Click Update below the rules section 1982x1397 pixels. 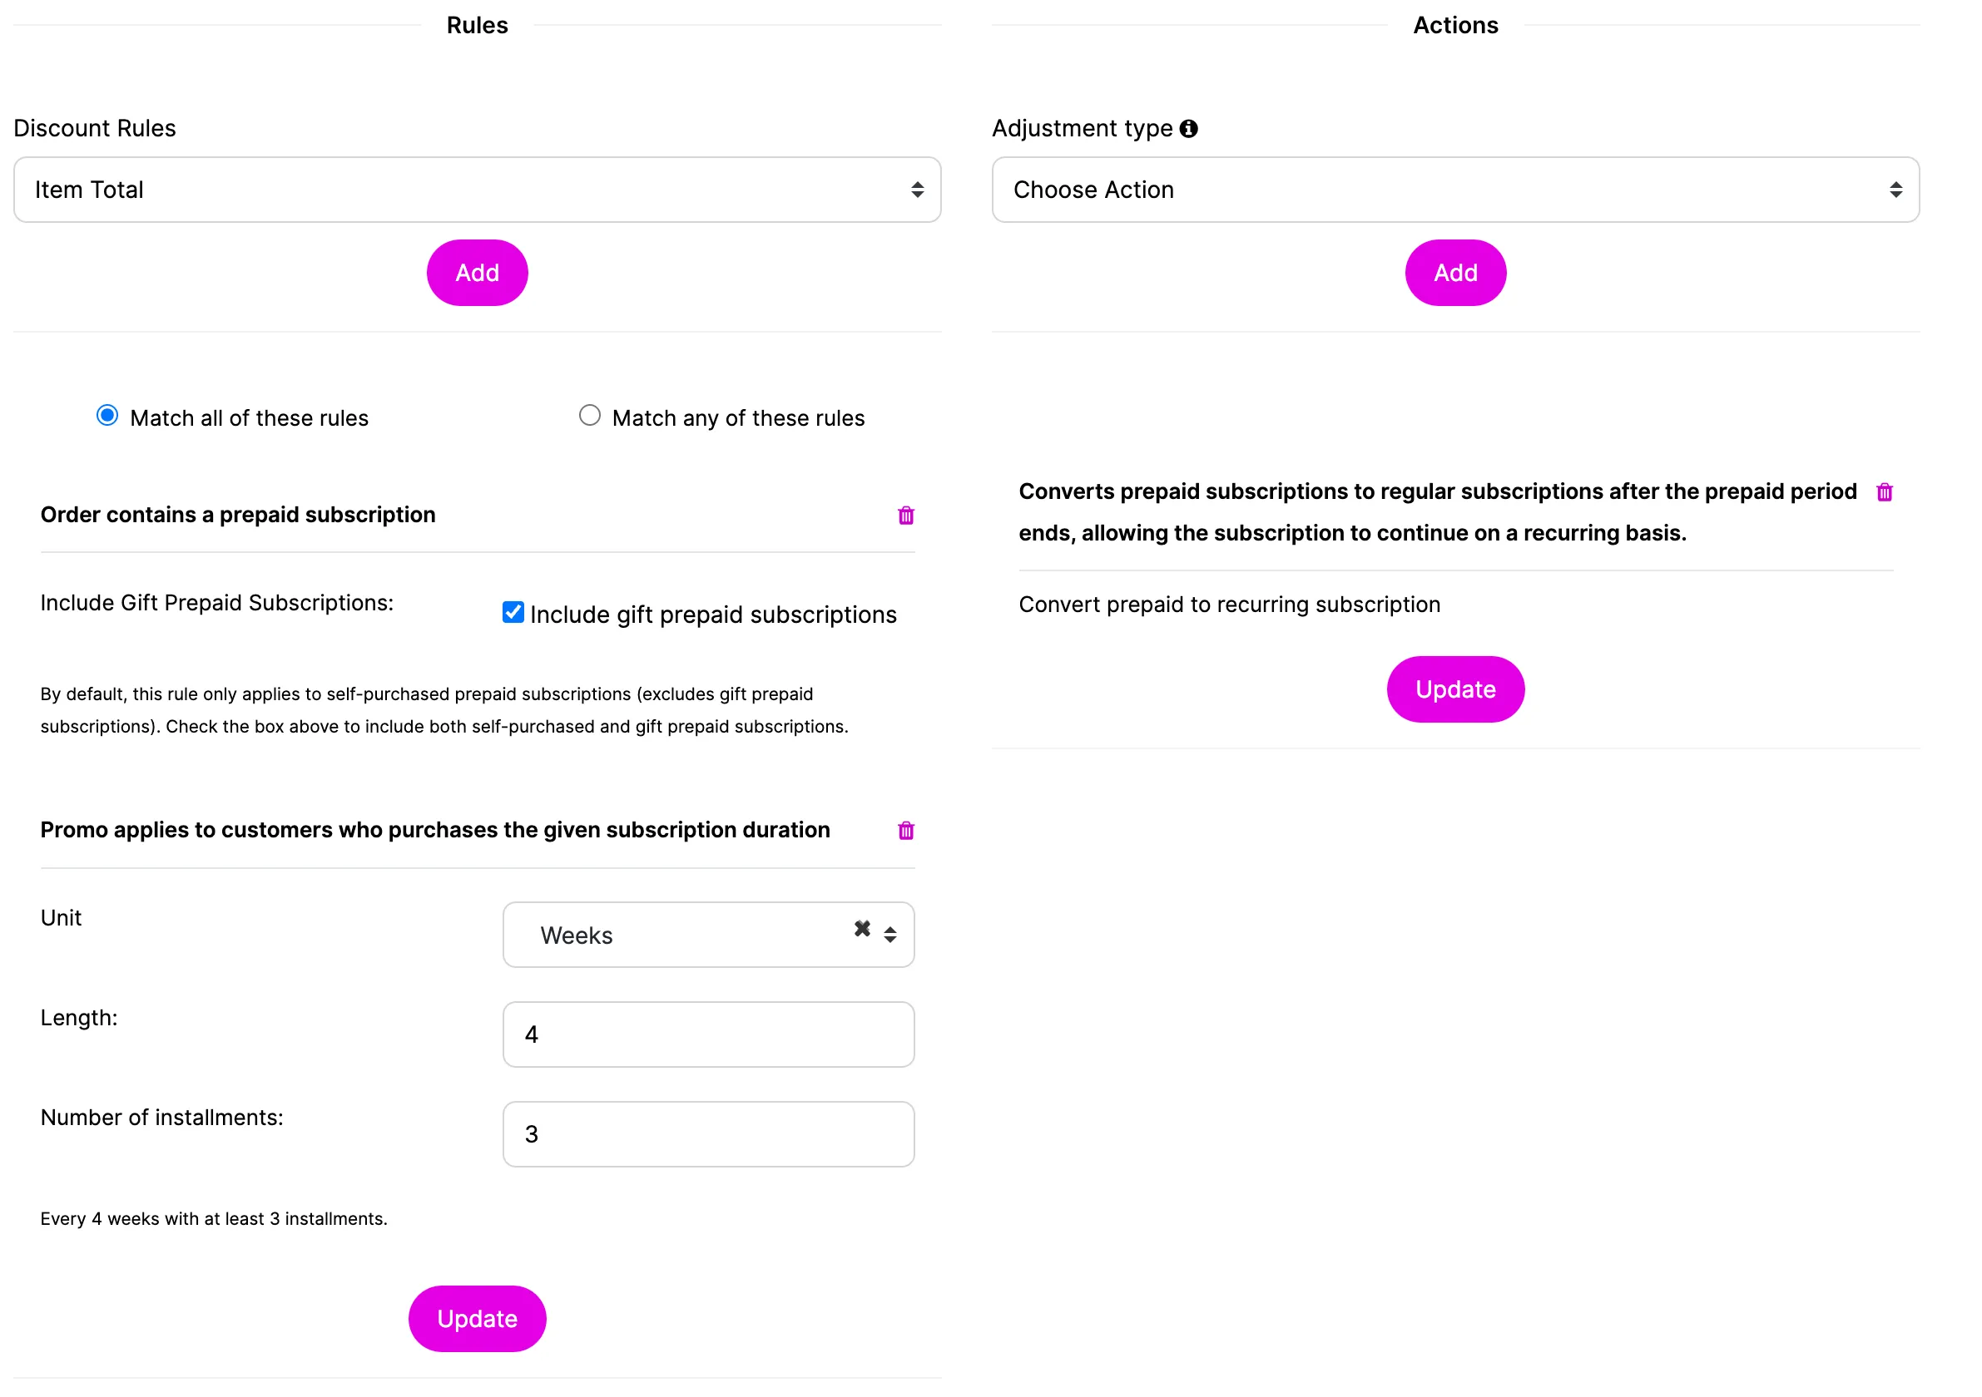pos(477,1319)
